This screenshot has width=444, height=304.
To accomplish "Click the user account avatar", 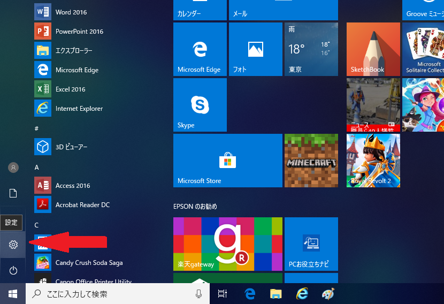I will tap(13, 168).
